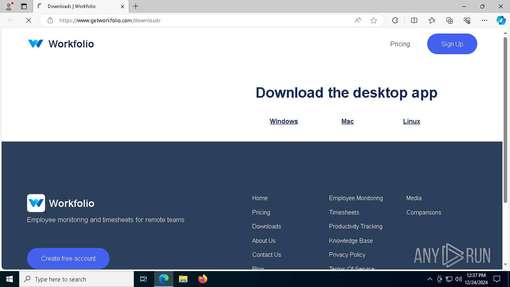The height and width of the screenshot is (287, 510).
Task: Launch Firefox from taskbar
Action: (203, 279)
